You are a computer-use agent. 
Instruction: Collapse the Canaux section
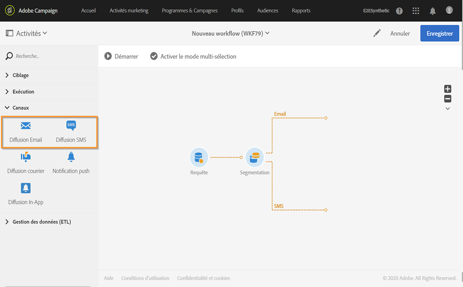pyautogui.click(x=20, y=108)
